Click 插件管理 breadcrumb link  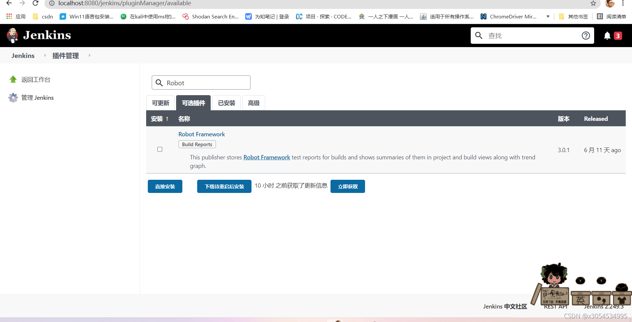(x=66, y=56)
